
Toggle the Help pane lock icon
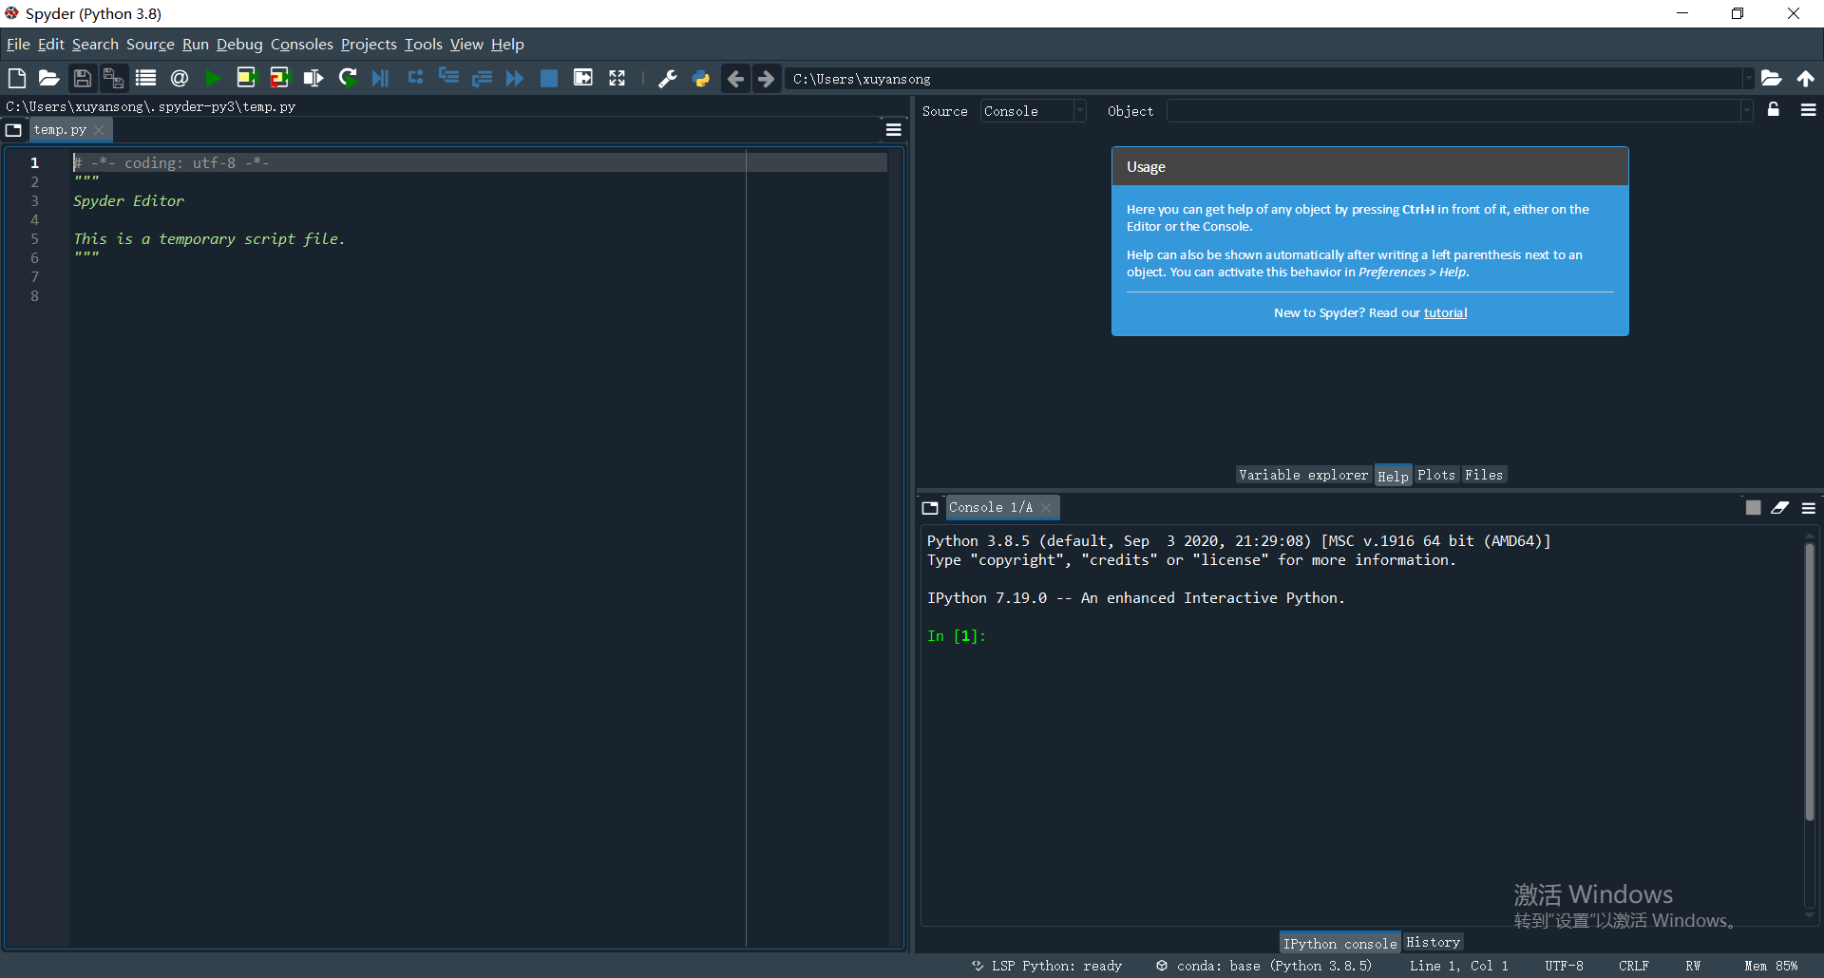pos(1774,109)
